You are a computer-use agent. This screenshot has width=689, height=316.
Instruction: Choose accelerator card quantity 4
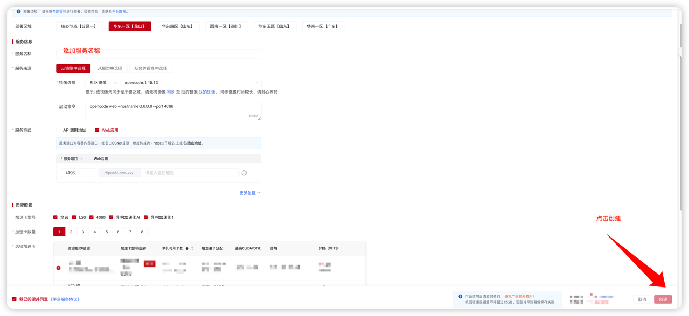tap(95, 232)
